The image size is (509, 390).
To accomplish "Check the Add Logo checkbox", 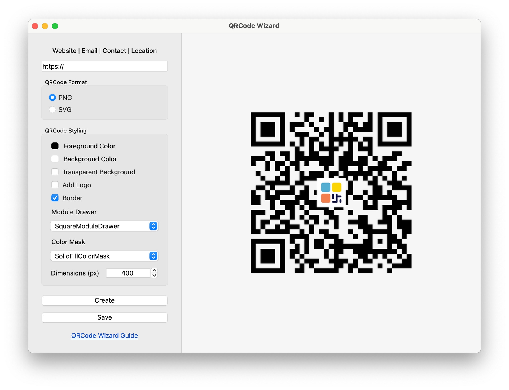I will [55, 185].
